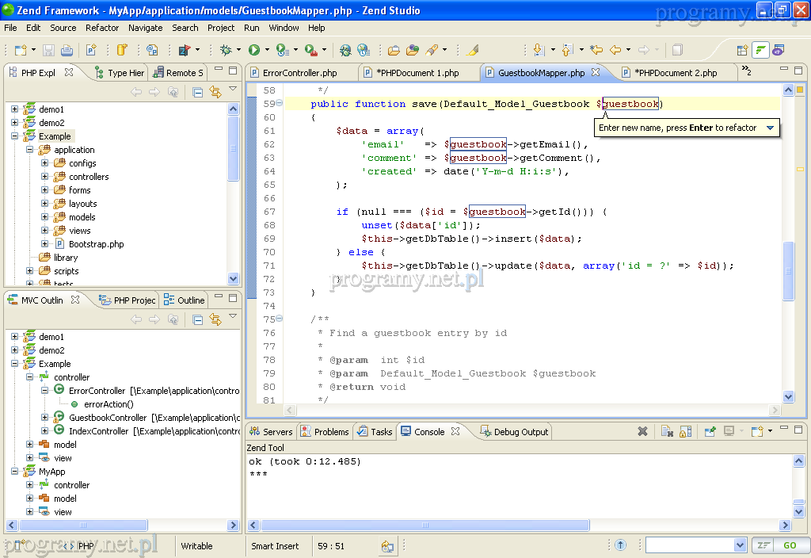Expand the models folder in PHP Explorer

click(x=45, y=217)
